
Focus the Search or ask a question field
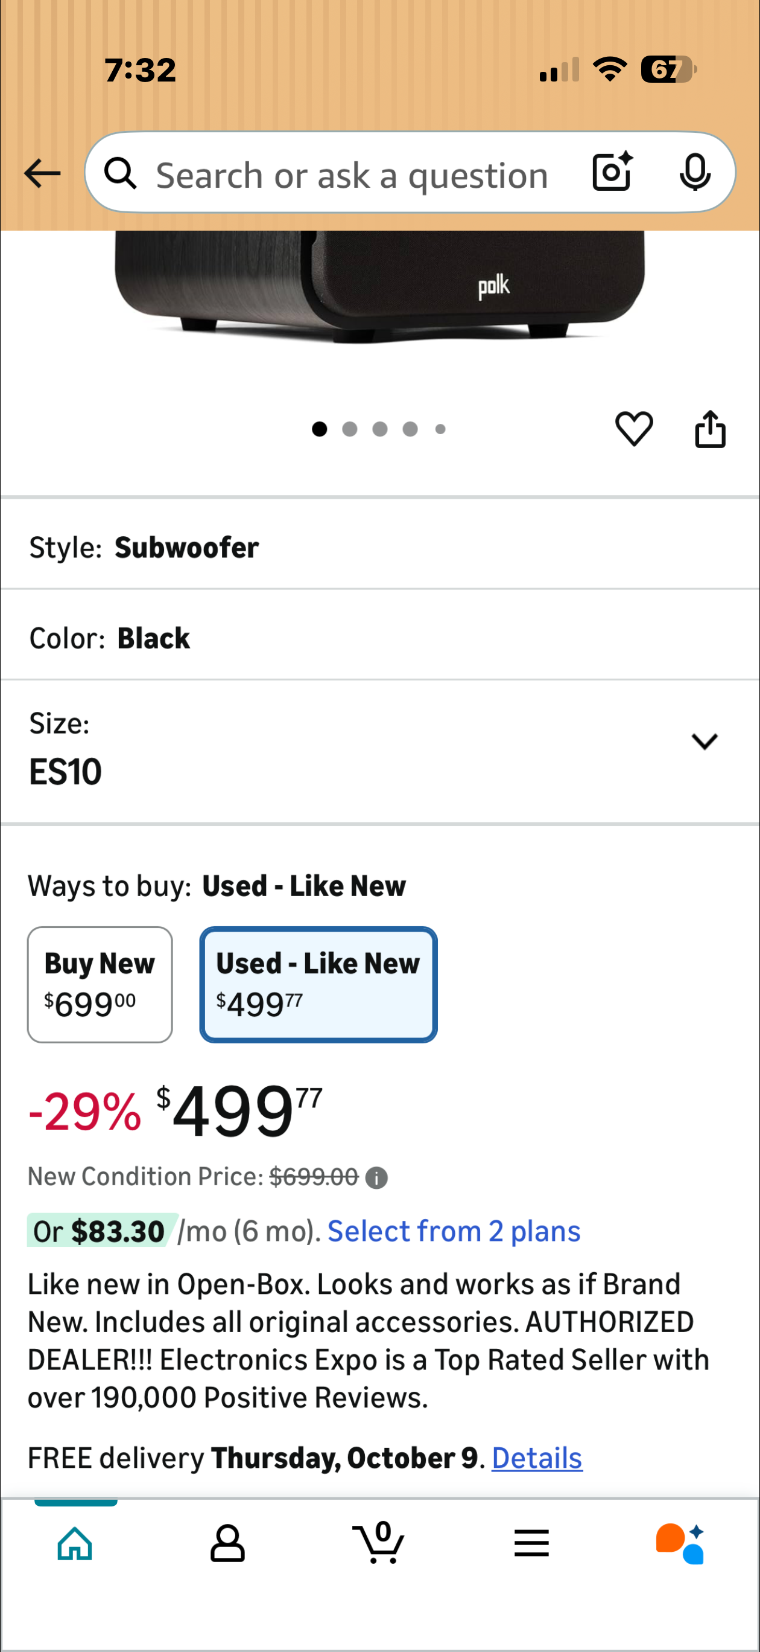click(x=352, y=174)
